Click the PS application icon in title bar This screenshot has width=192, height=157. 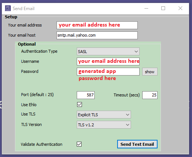[8, 8]
